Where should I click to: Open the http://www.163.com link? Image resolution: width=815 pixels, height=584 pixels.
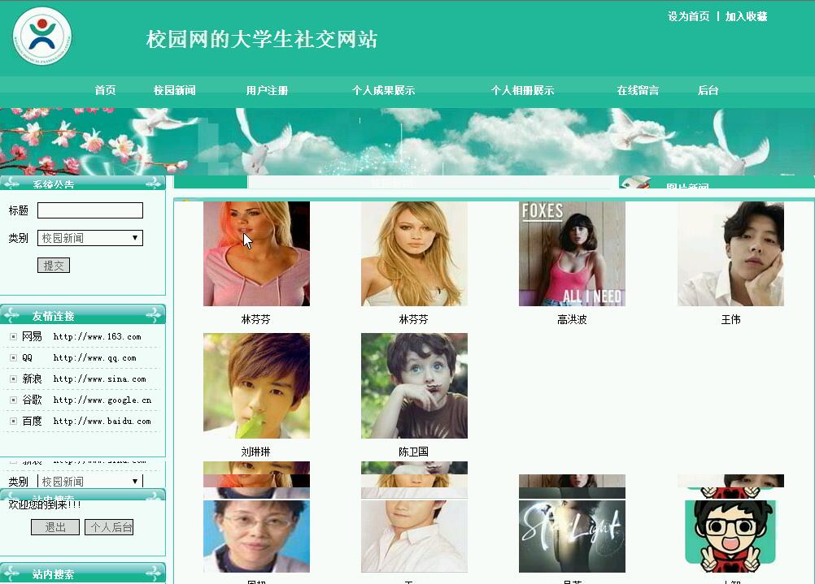click(x=97, y=337)
